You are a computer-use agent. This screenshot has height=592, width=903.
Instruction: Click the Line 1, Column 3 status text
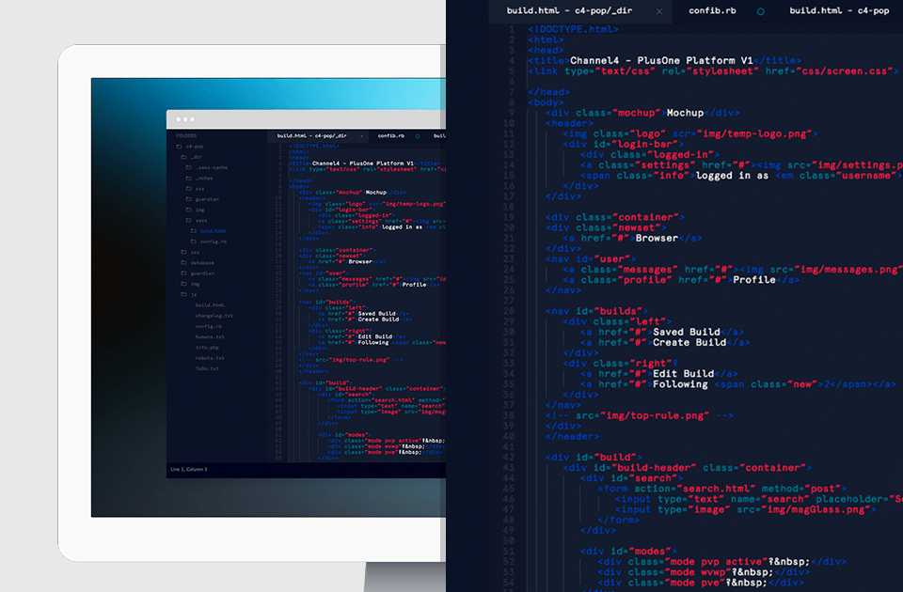[189, 470]
